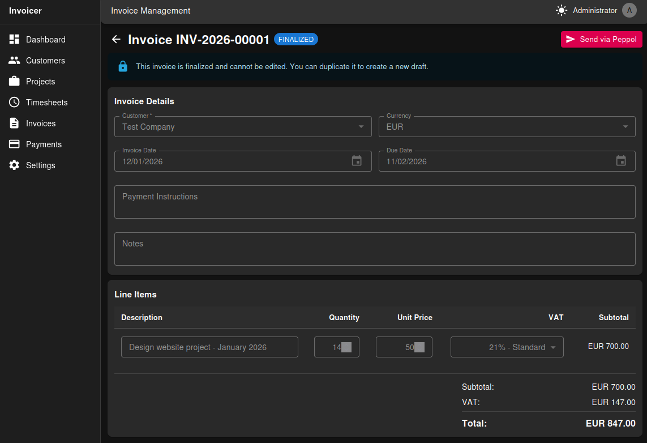
Task: Open the Settings menu item
Action: click(50, 165)
